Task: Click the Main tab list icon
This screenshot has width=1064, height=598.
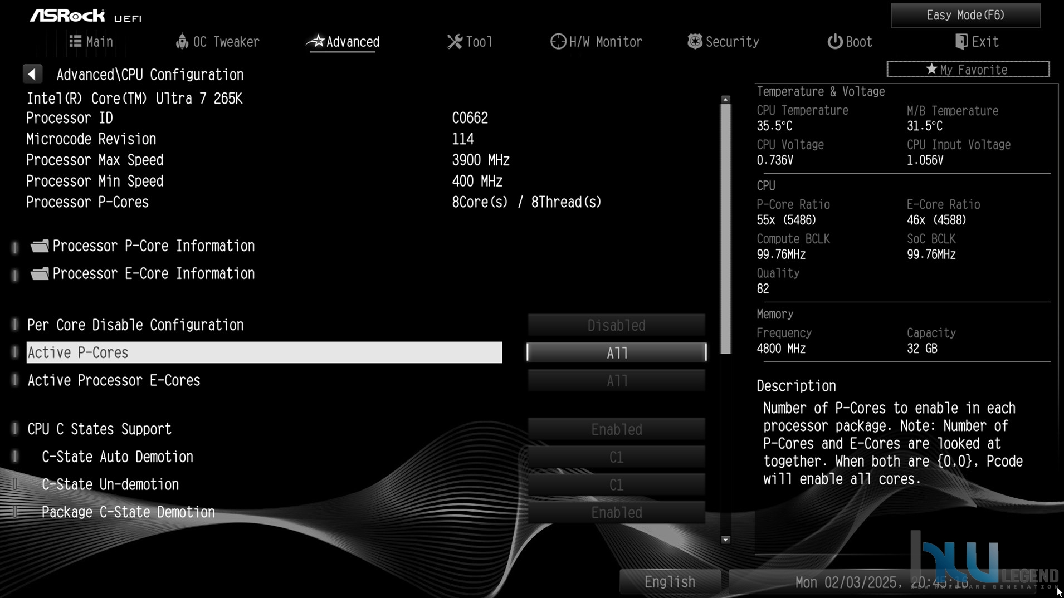Action: [x=75, y=41]
